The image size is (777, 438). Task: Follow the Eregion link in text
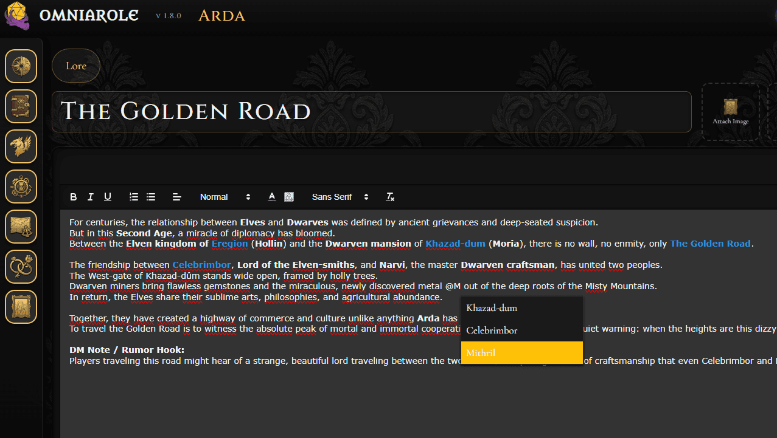pos(230,244)
